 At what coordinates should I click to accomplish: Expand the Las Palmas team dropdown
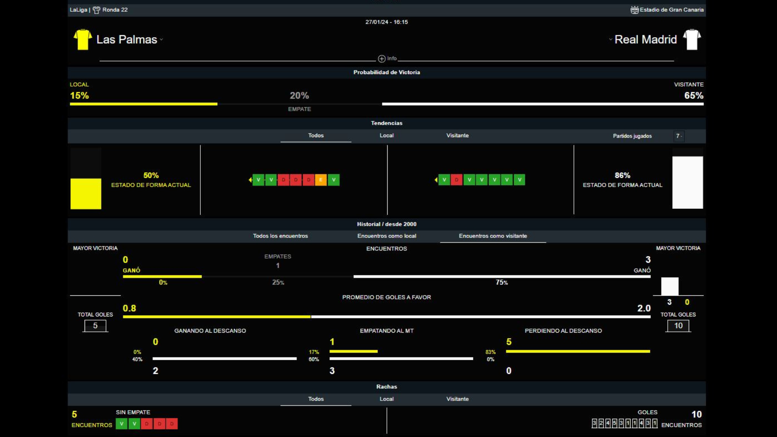[161, 40]
